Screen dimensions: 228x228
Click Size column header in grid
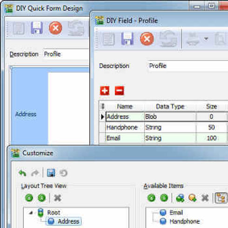[212, 107]
